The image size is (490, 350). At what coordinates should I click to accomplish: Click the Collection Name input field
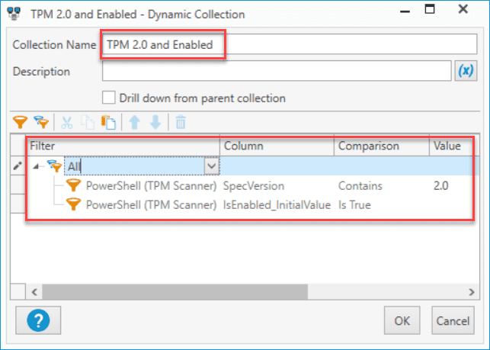290,44
